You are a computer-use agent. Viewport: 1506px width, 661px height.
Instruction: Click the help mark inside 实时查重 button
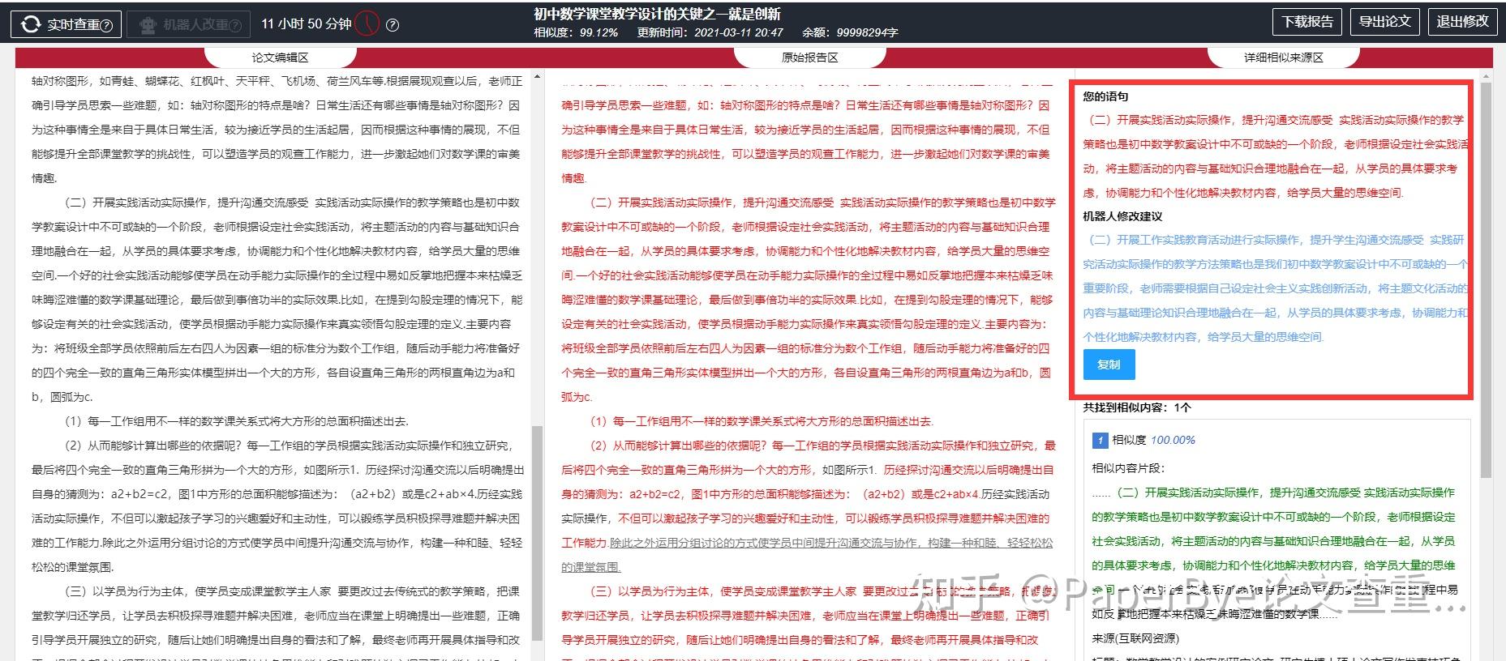(x=108, y=25)
